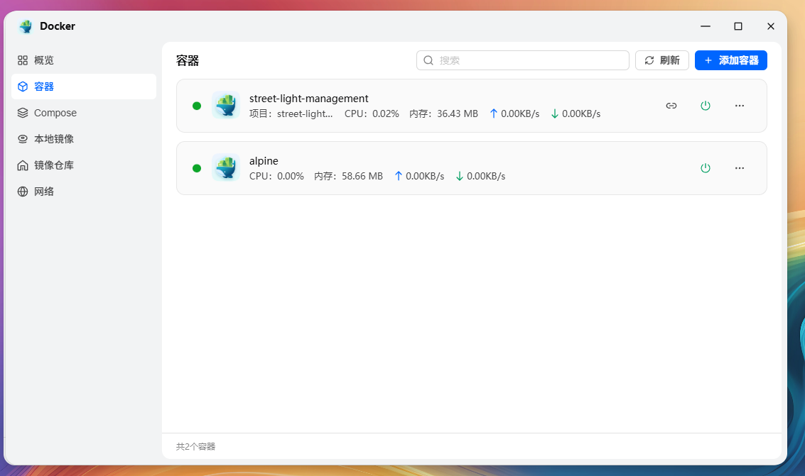Open more options for alpine container
The image size is (805, 476).
coord(740,168)
